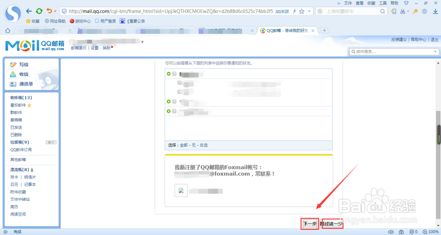Image resolution: width=441 pixels, height=235 pixels.
Task: Click the 跳过这一步 button
Action: pyautogui.click(x=332, y=224)
